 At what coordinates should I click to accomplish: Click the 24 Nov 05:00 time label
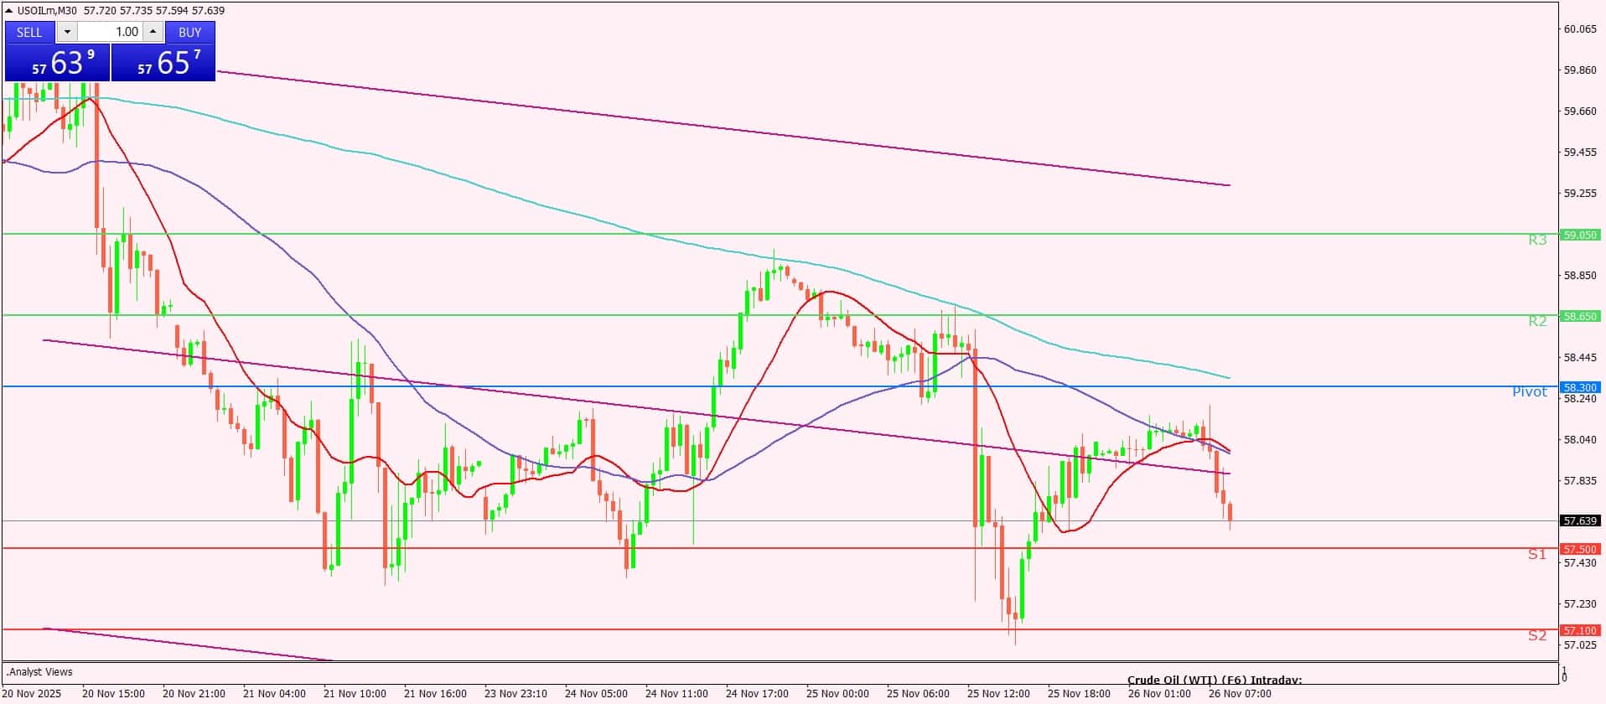[x=596, y=694]
